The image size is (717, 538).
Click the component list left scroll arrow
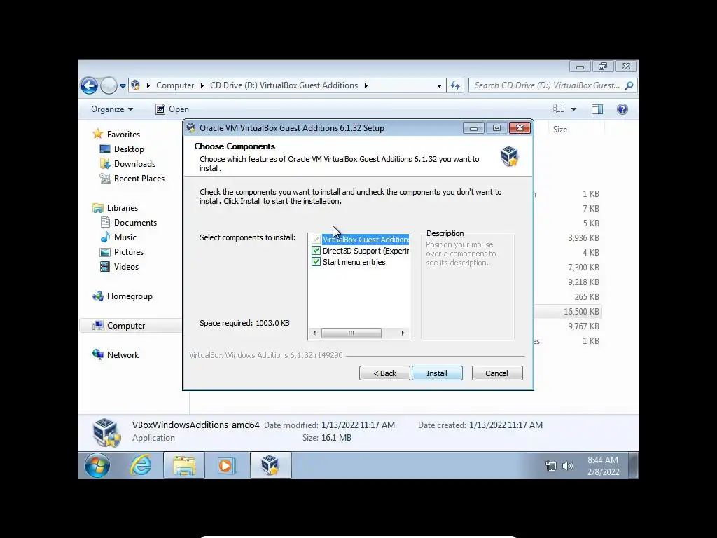[314, 333]
